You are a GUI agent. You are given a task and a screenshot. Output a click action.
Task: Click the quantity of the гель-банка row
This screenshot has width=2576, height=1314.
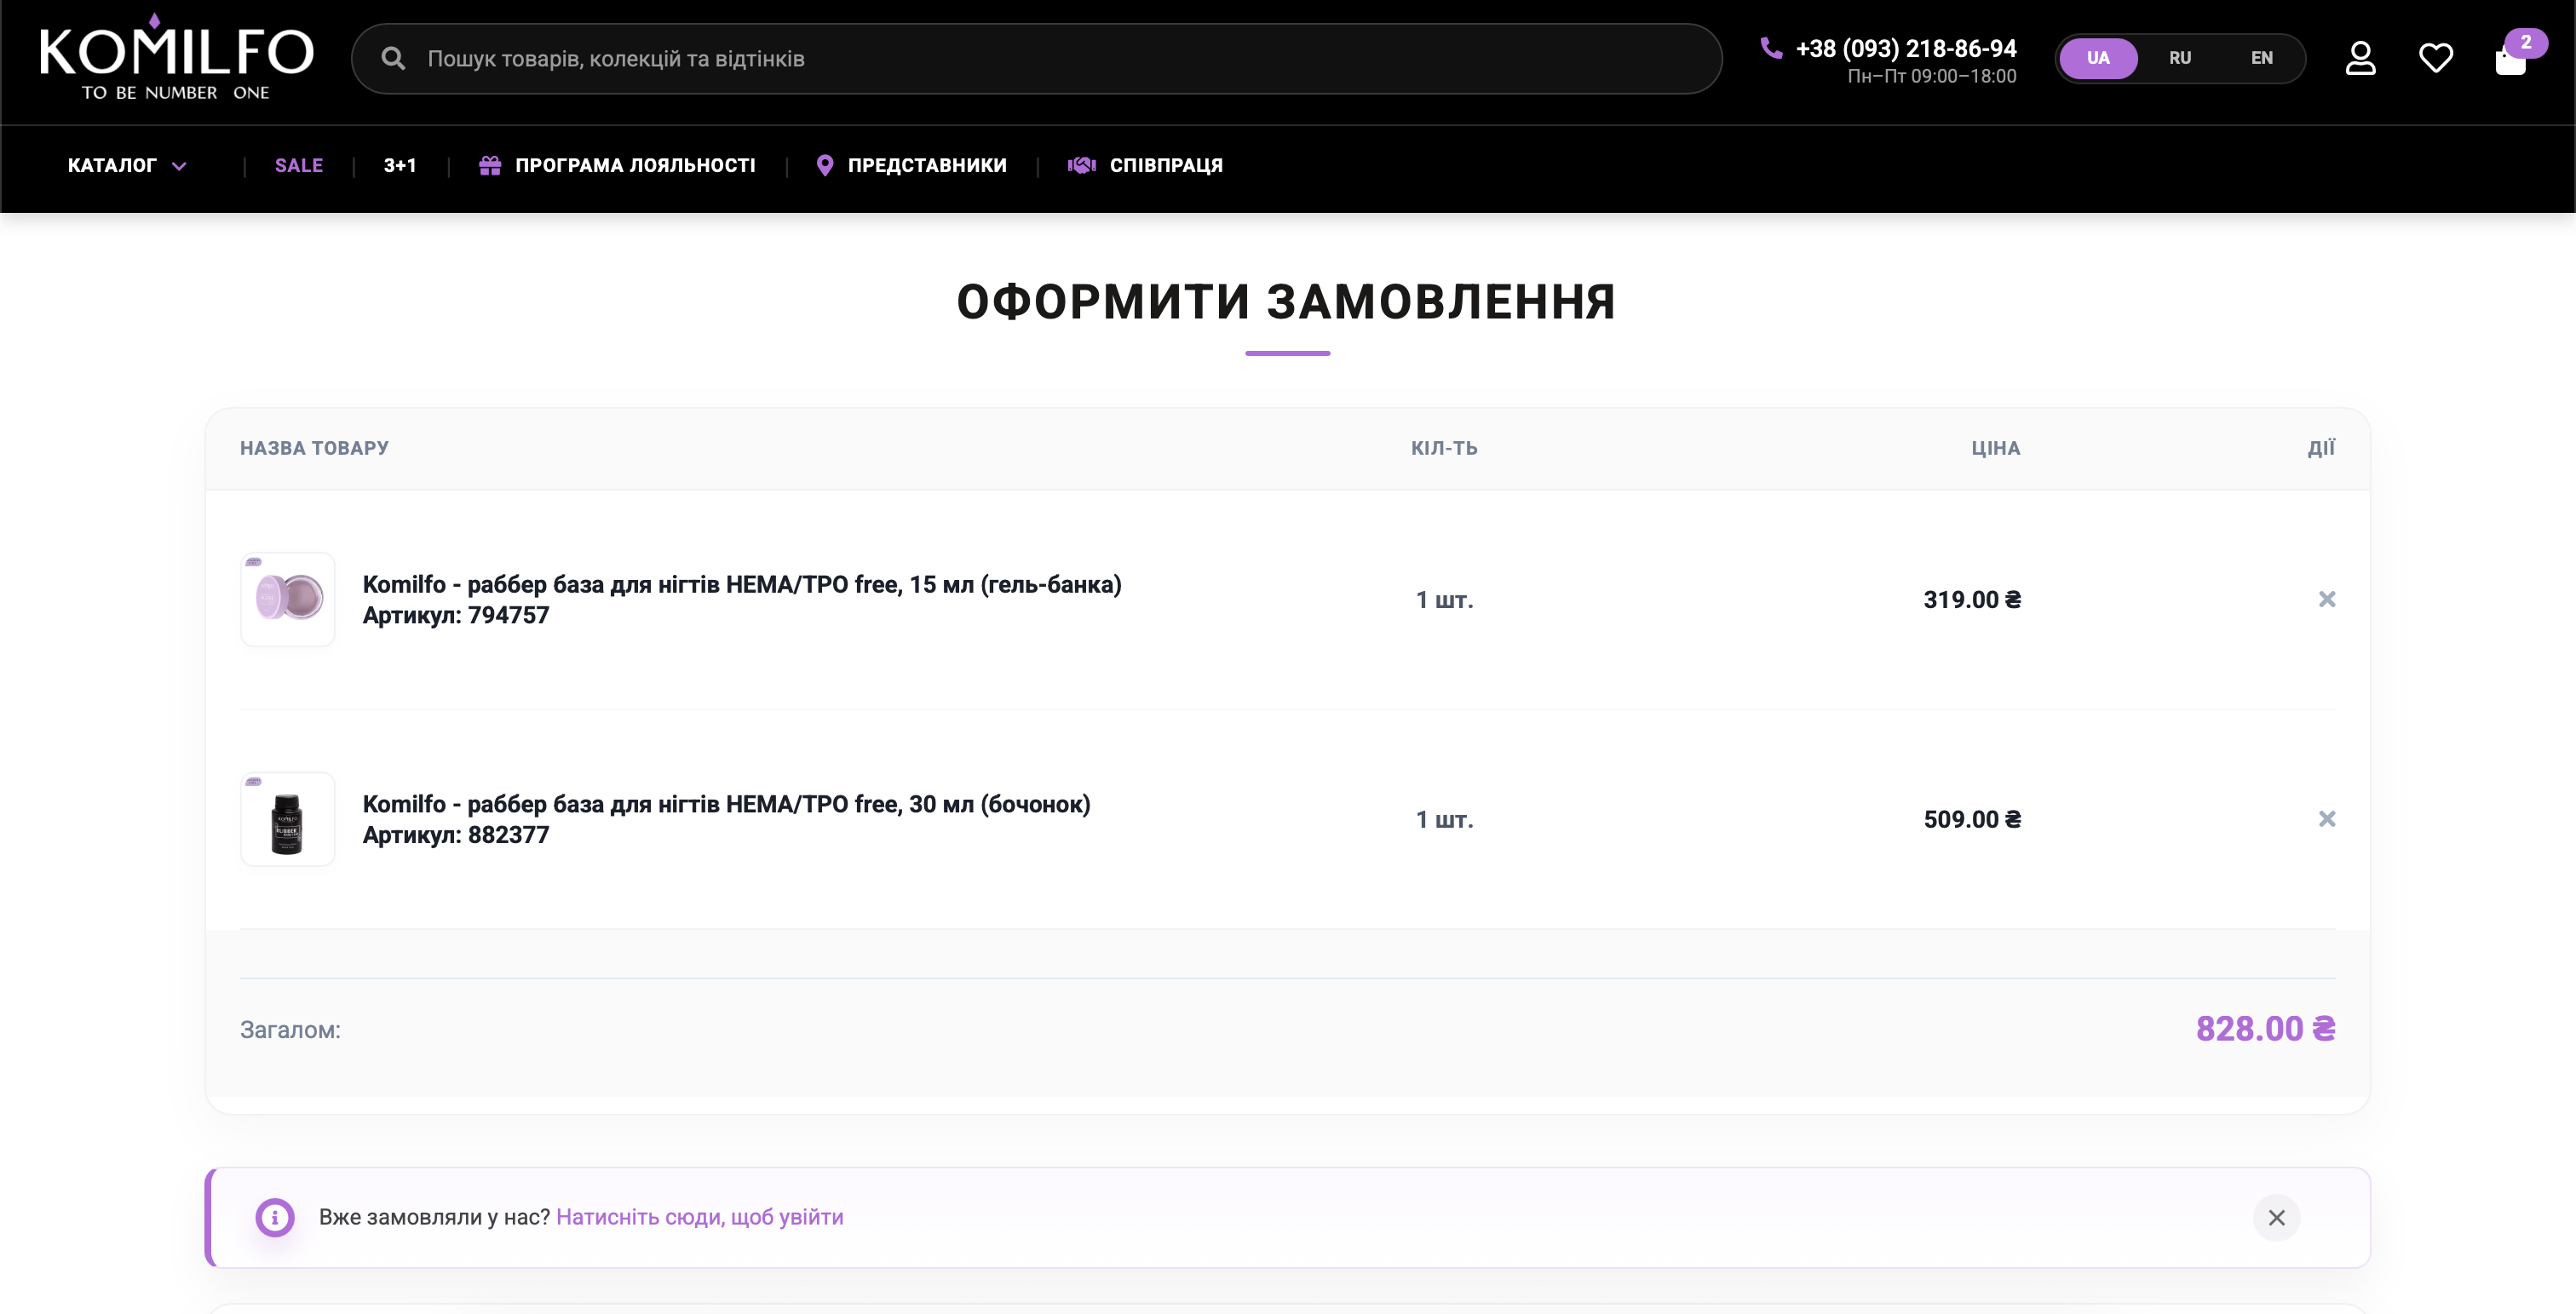click(x=1444, y=599)
